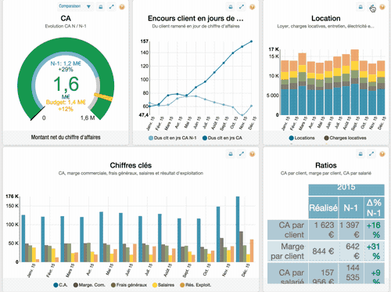Toggle the Dus clt en jrs CA N-1 series
This screenshot has width=391, height=292.
173,138
